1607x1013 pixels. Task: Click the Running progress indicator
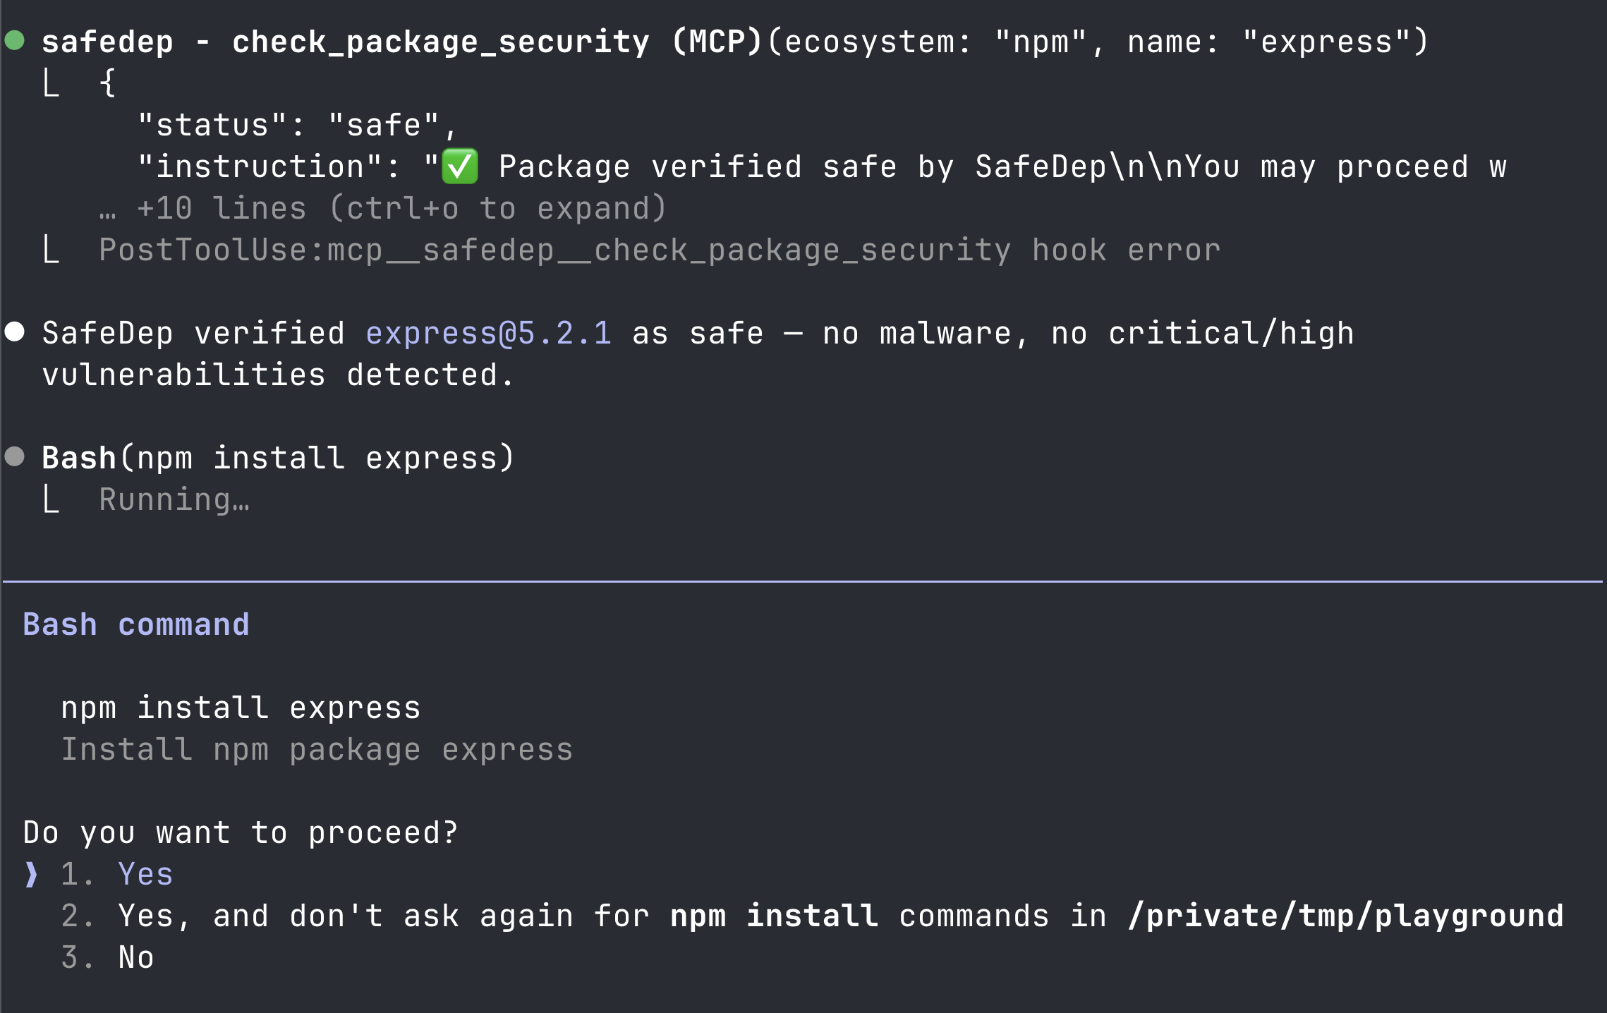pos(174,499)
